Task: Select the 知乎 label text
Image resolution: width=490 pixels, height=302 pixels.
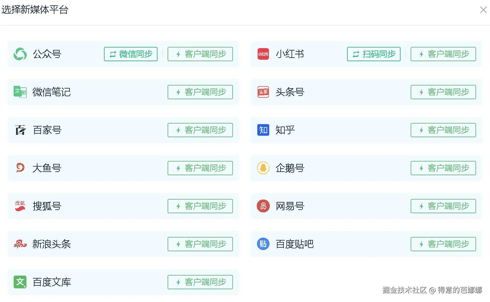Action: (x=285, y=130)
